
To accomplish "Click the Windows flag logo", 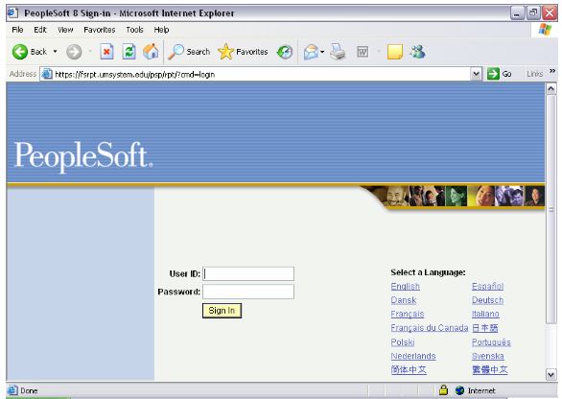I will tap(545, 30).
